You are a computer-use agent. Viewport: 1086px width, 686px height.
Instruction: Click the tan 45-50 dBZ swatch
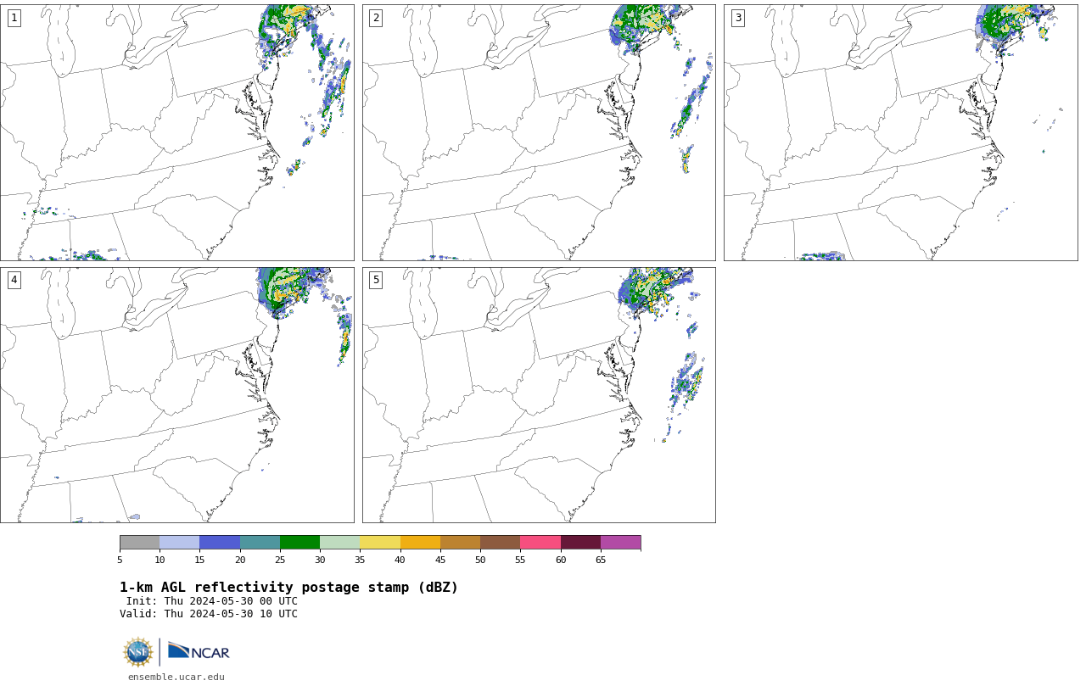(x=460, y=543)
